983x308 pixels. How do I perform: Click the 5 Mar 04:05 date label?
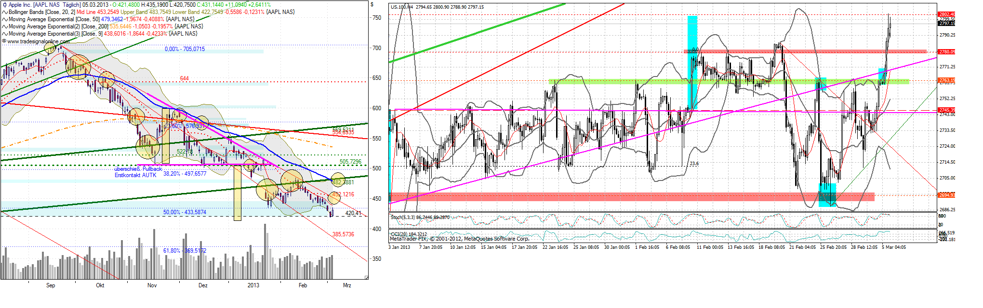[894, 247]
